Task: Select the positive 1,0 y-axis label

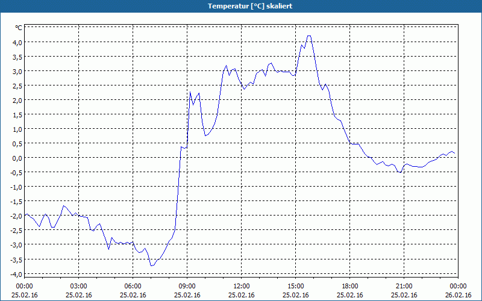Action: point(17,129)
